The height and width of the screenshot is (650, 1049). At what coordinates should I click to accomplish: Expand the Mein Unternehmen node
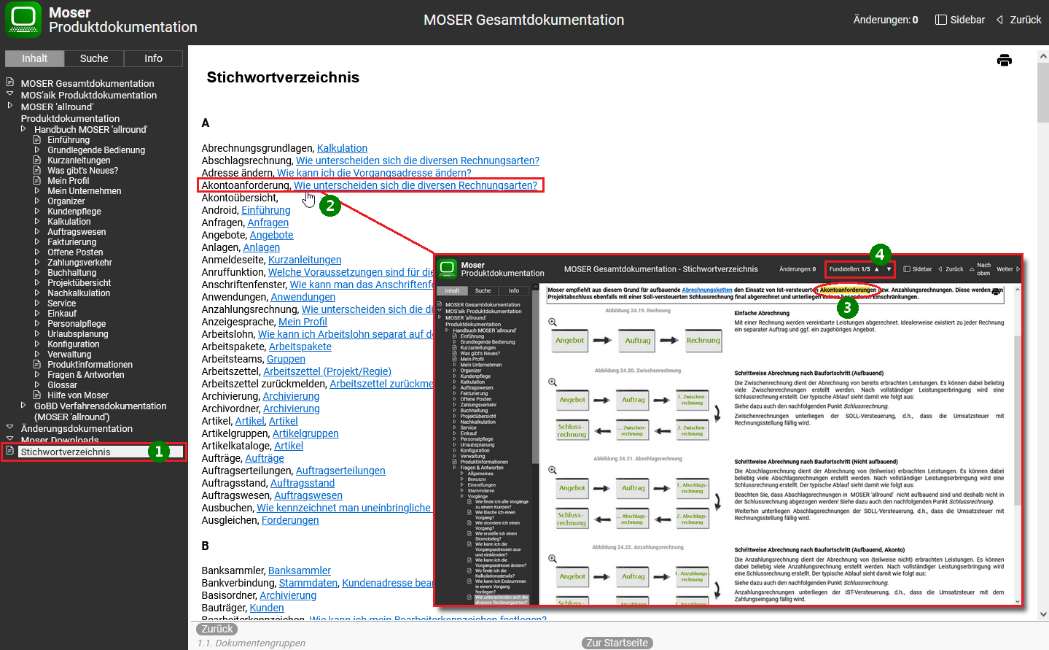coord(37,190)
